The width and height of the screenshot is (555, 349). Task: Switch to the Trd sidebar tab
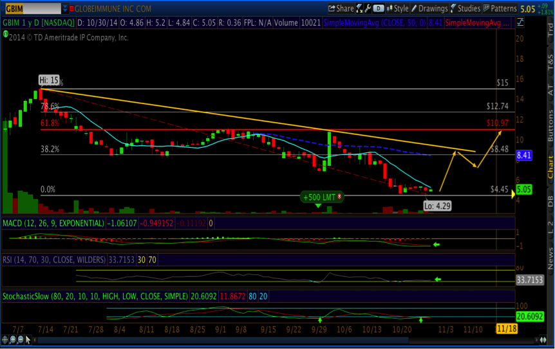550,29
